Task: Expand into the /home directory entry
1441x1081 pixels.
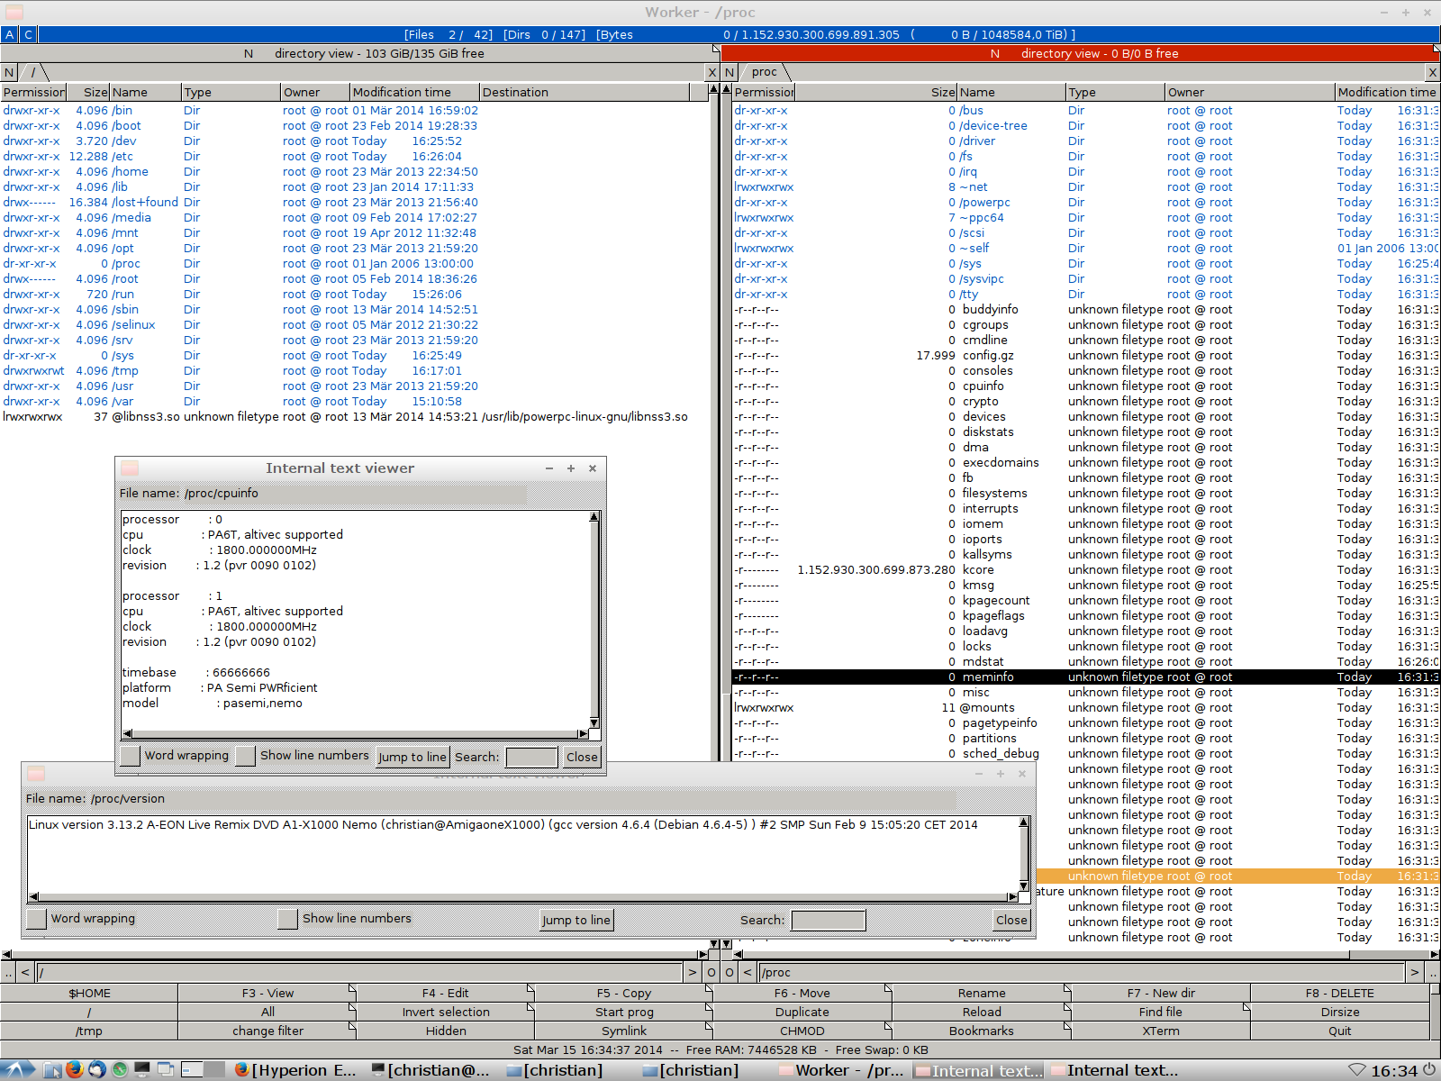Action: 131,172
